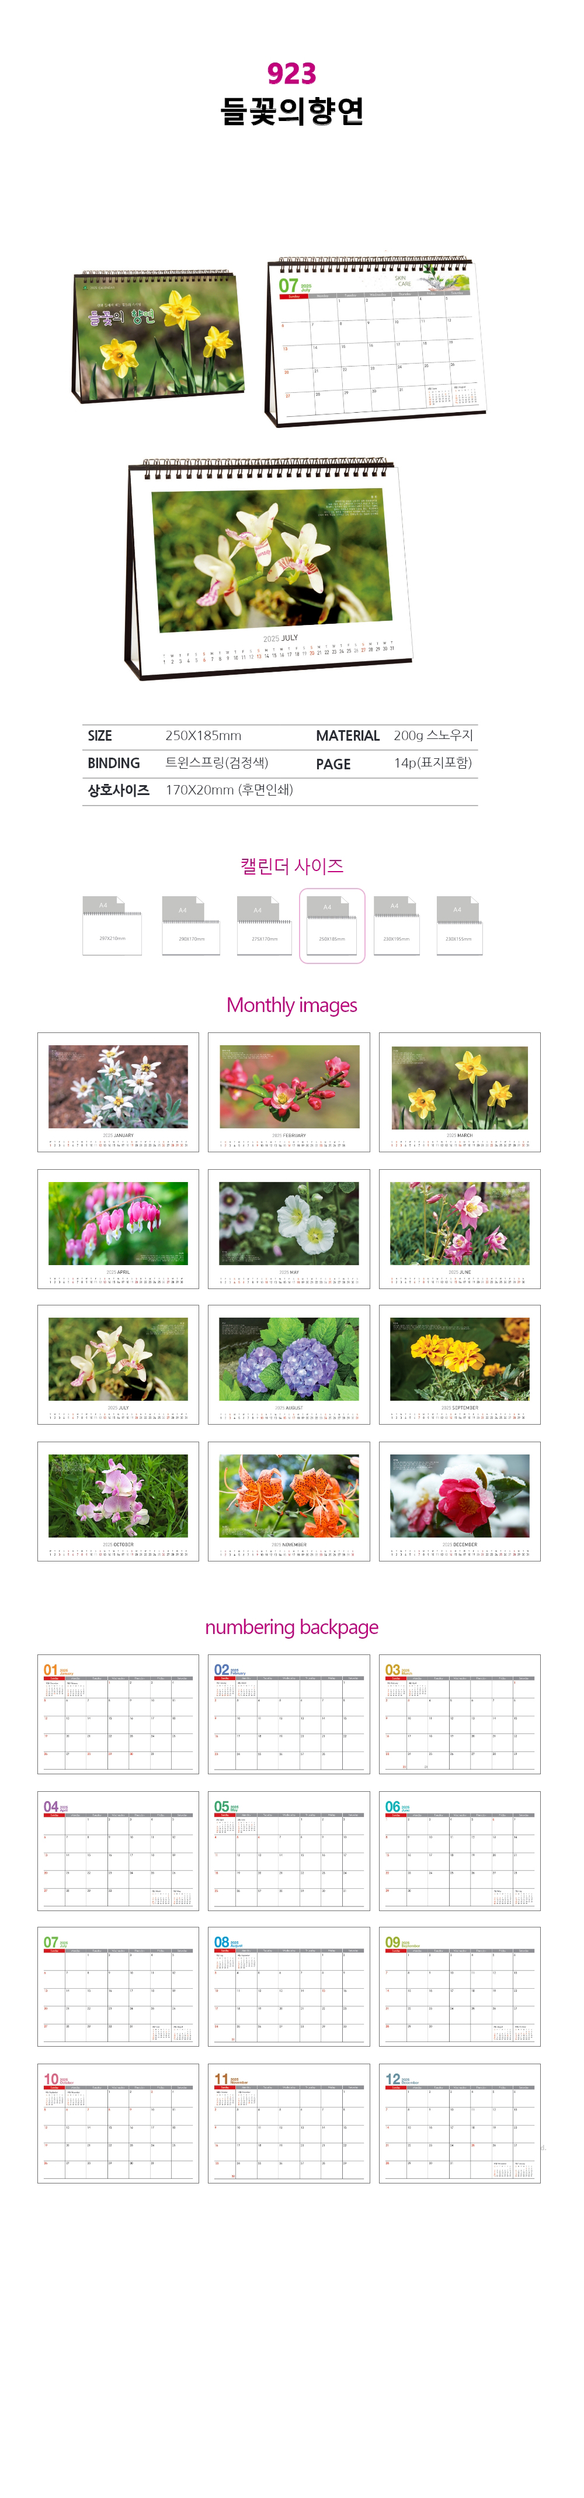Viewport: 584px width, 2498px height.
Task: Click the 923 product number heading
Action: 291,74
